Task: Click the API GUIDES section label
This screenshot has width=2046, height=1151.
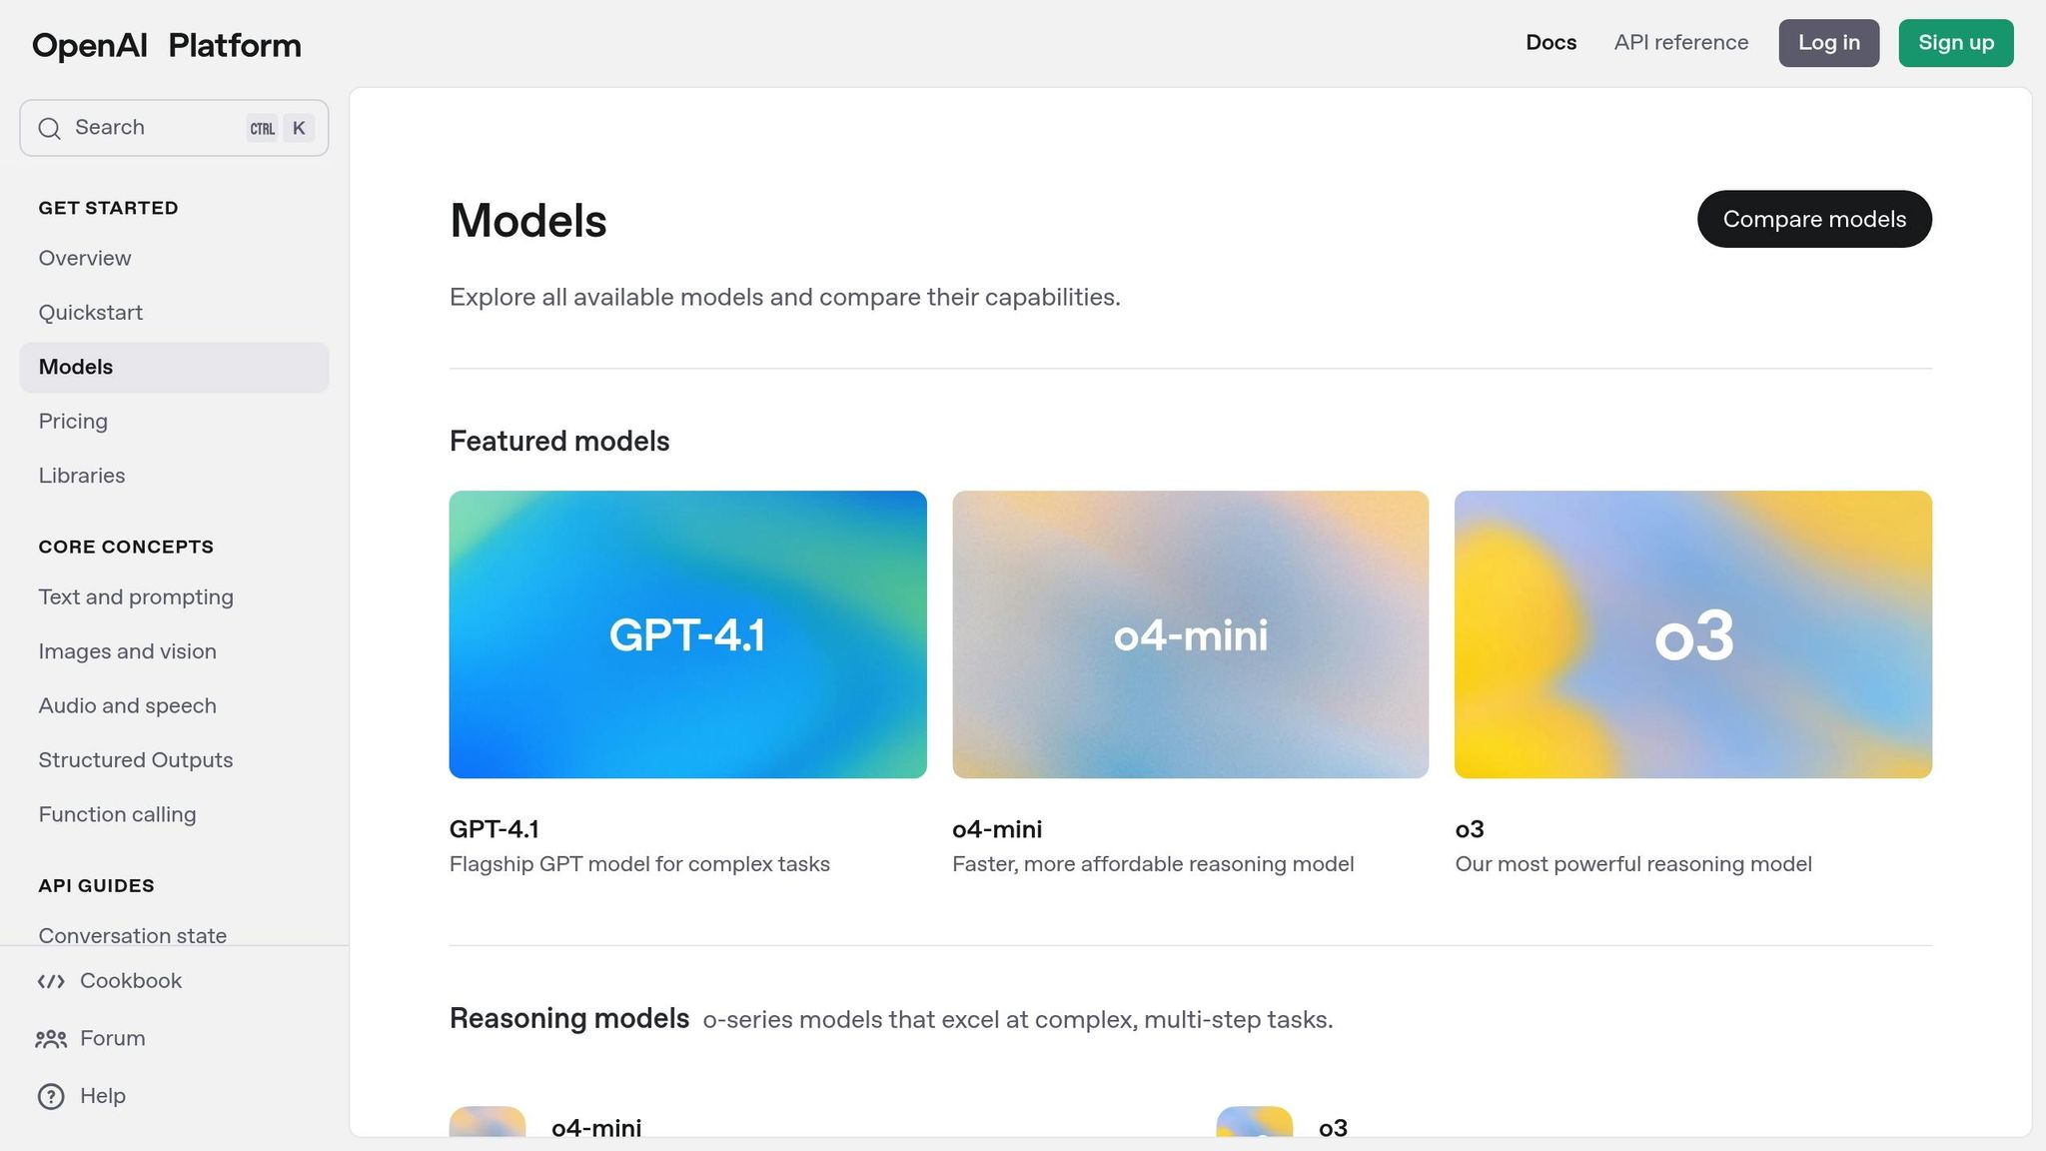Action: tap(97, 885)
